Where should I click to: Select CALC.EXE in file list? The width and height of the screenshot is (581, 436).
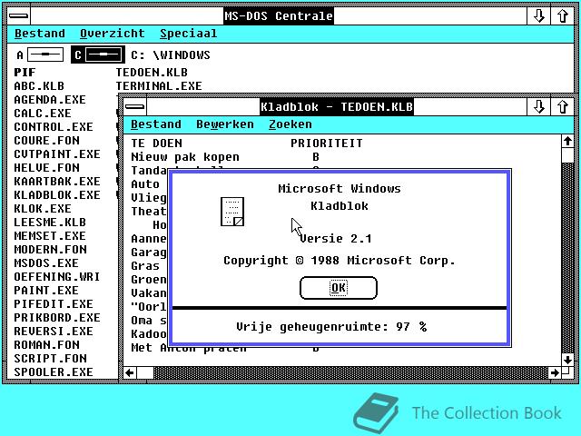pyautogui.click(x=43, y=113)
